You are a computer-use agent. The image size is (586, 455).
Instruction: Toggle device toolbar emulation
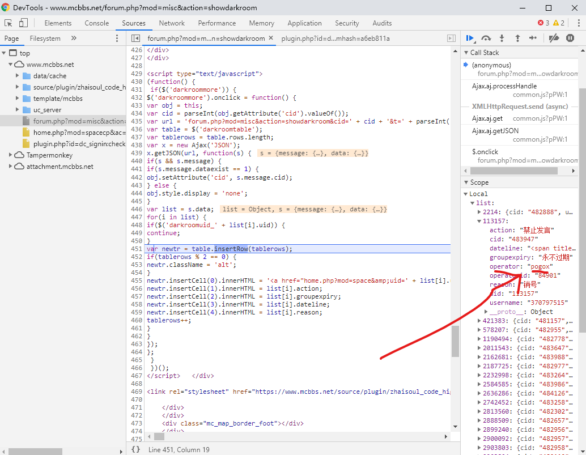[x=23, y=23]
